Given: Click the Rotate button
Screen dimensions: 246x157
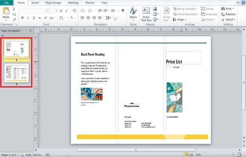Looking at the screenshot, I should click(209, 20).
